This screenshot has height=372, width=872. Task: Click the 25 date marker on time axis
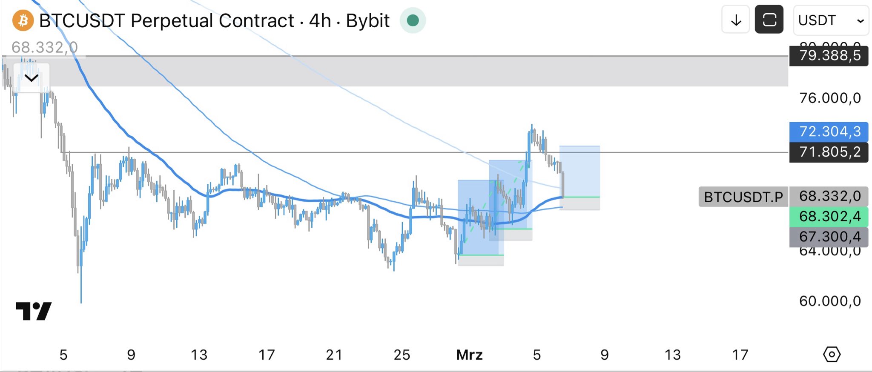pyautogui.click(x=402, y=355)
